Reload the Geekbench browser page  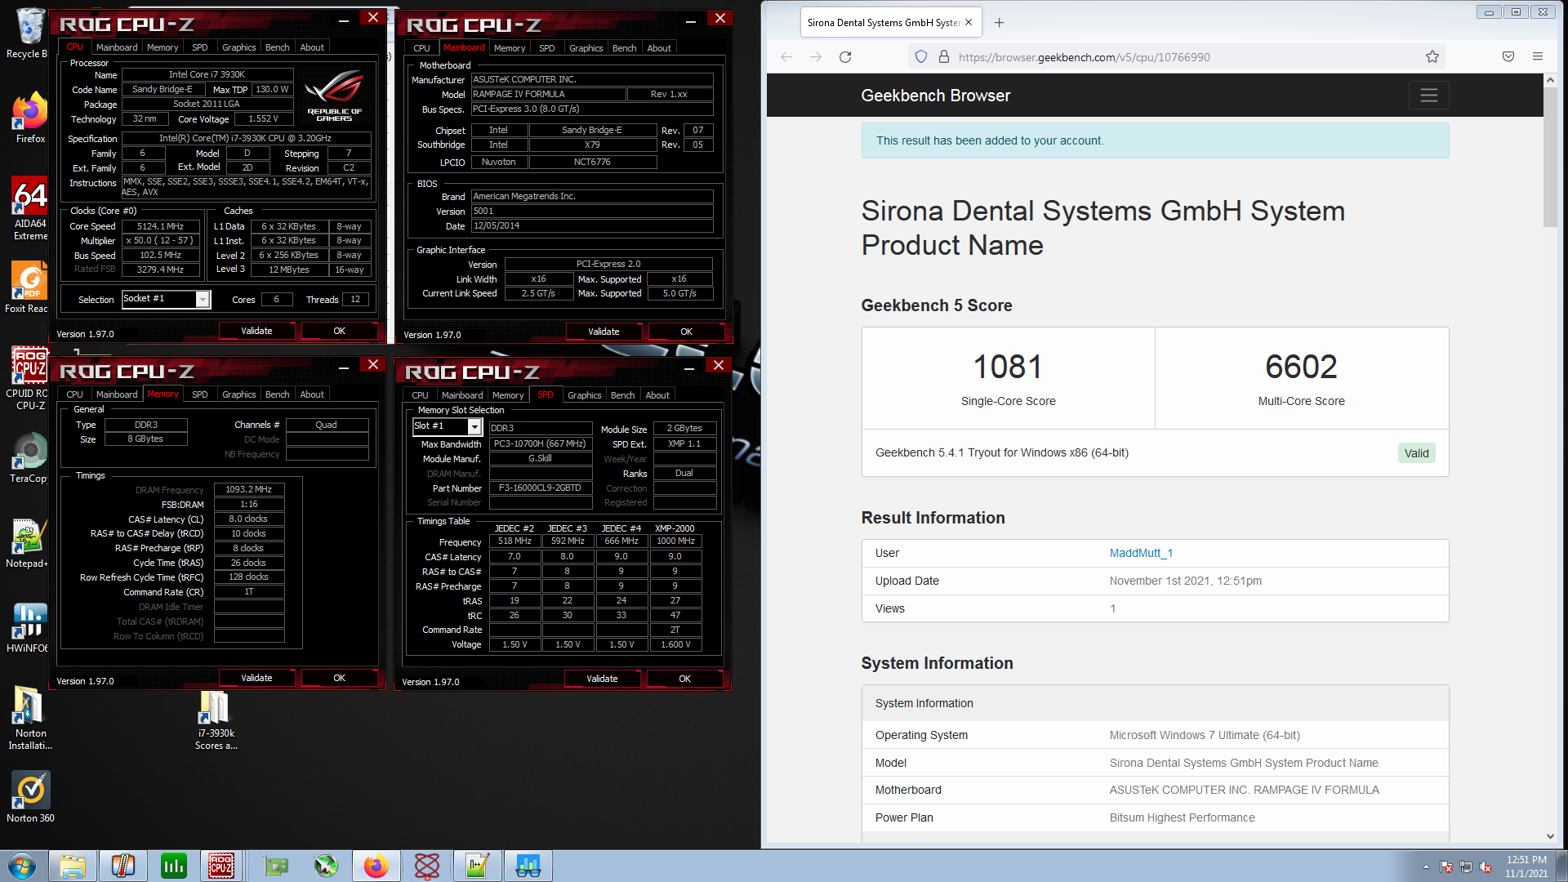pyautogui.click(x=845, y=57)
